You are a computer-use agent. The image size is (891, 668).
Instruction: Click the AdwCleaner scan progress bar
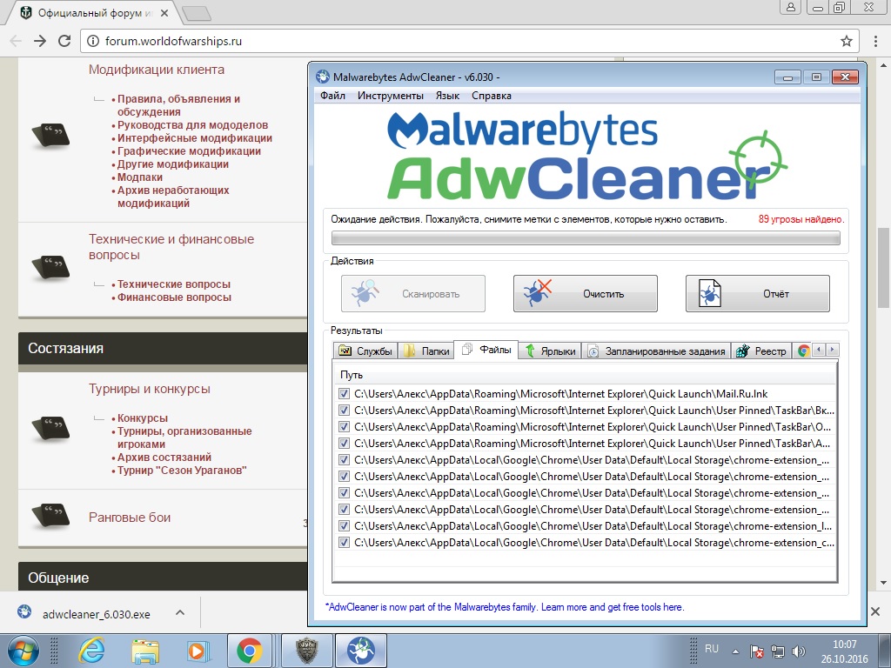click(x=586, y=238)
